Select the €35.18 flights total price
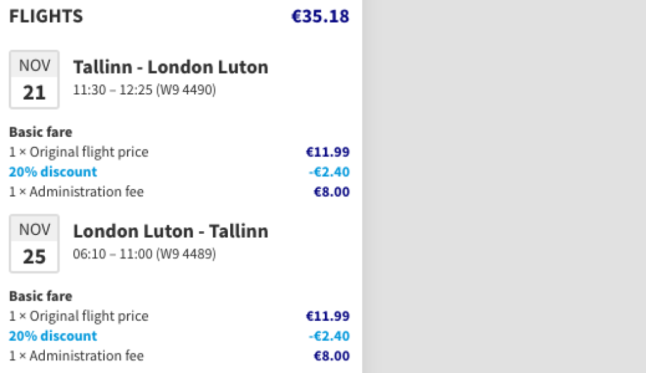Viewport: 646px width, 373px height. [320, 16]
